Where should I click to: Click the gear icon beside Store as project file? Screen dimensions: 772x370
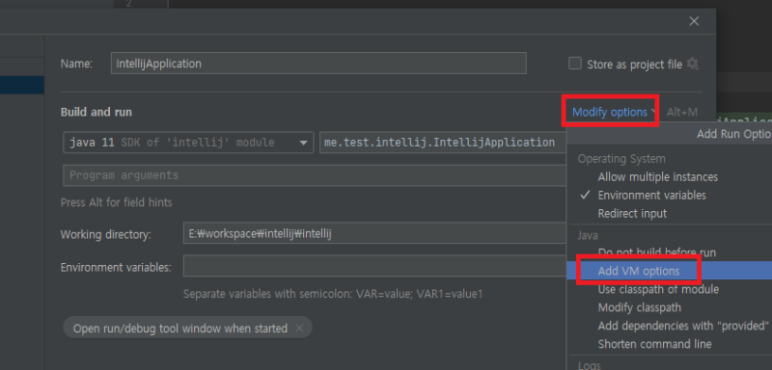click(x=693, y=64)
